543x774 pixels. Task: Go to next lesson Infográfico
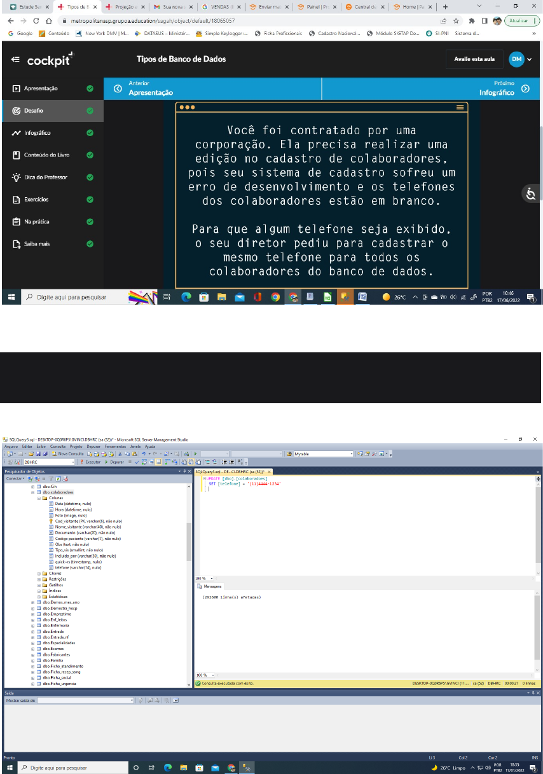[x=502, y=88]
